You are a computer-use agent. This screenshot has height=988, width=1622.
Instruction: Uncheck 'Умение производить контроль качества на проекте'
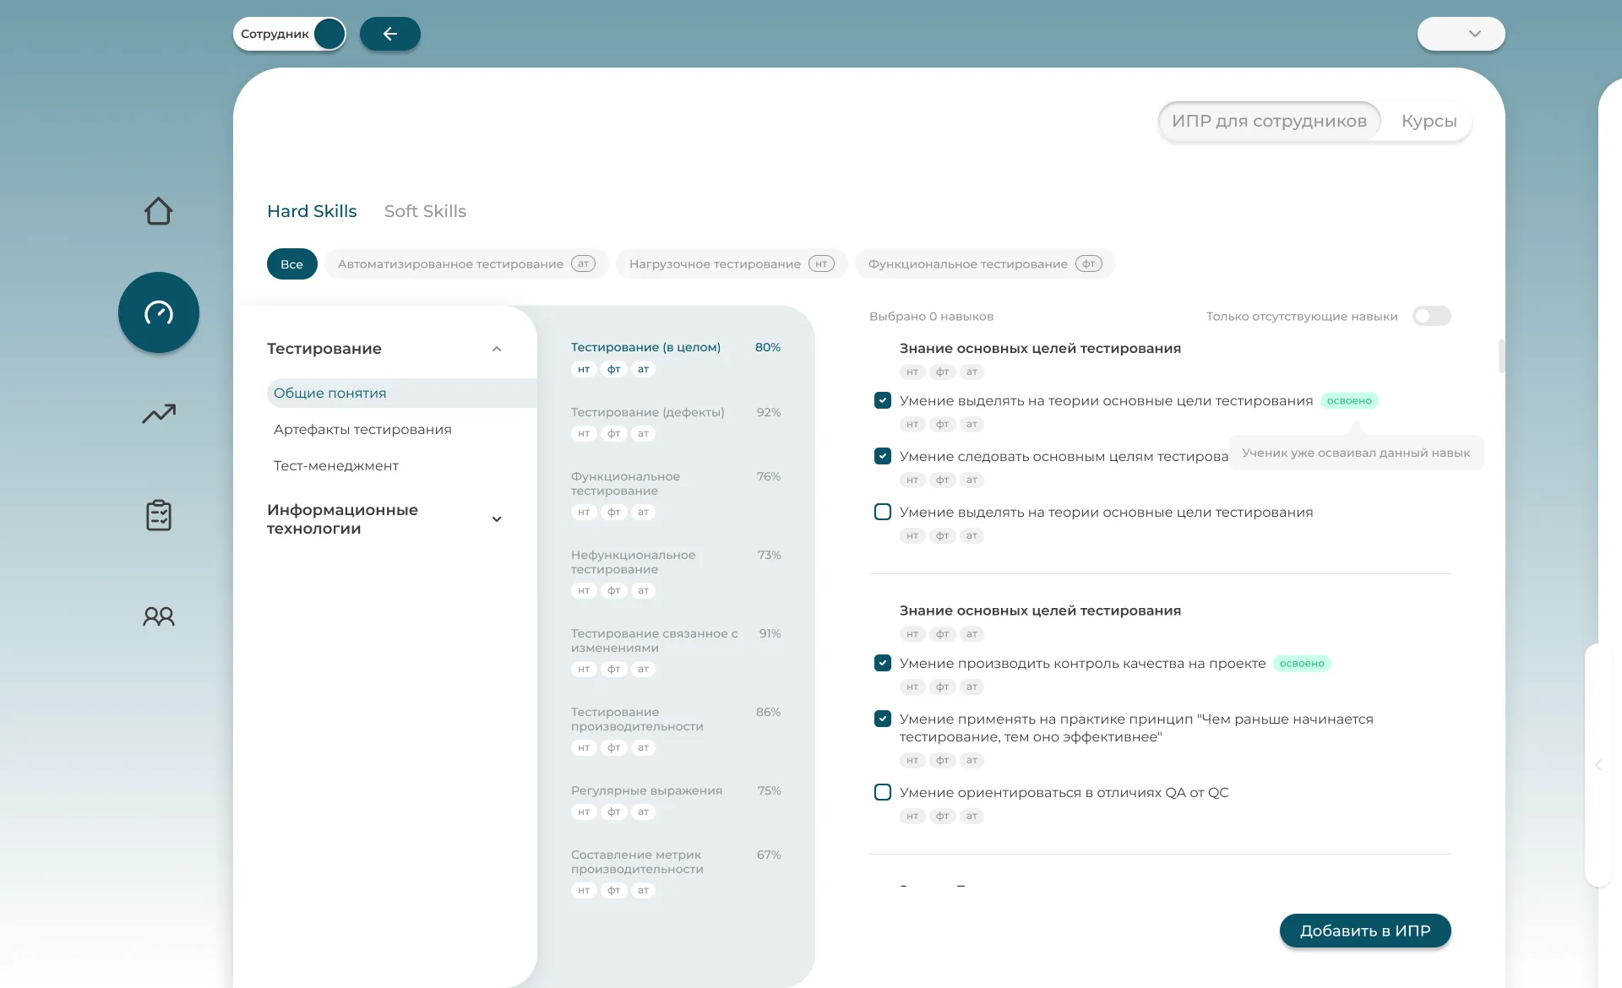coord(883,663)
